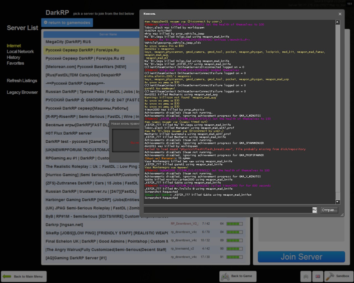The image size is (354, 283).
Task: Select [Hurrico Gaming] server row
Action: tap(91, 175)
